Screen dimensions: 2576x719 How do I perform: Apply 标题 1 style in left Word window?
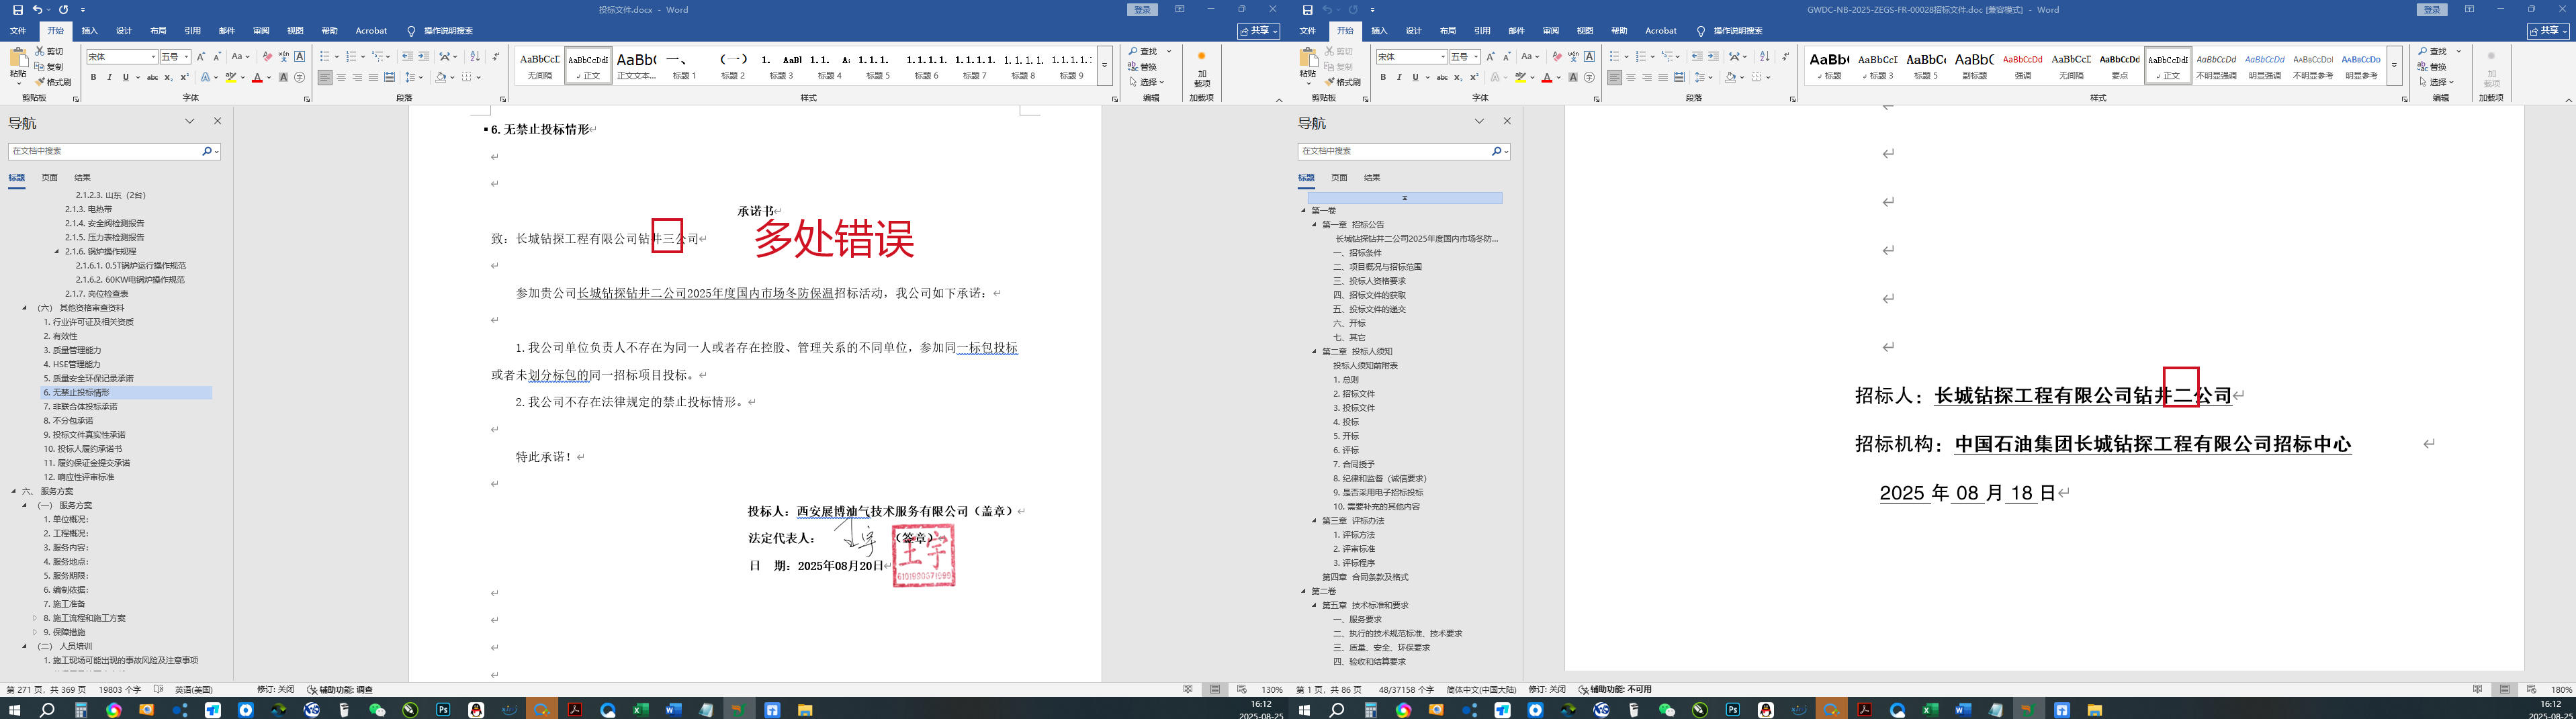tap(684, 66)
